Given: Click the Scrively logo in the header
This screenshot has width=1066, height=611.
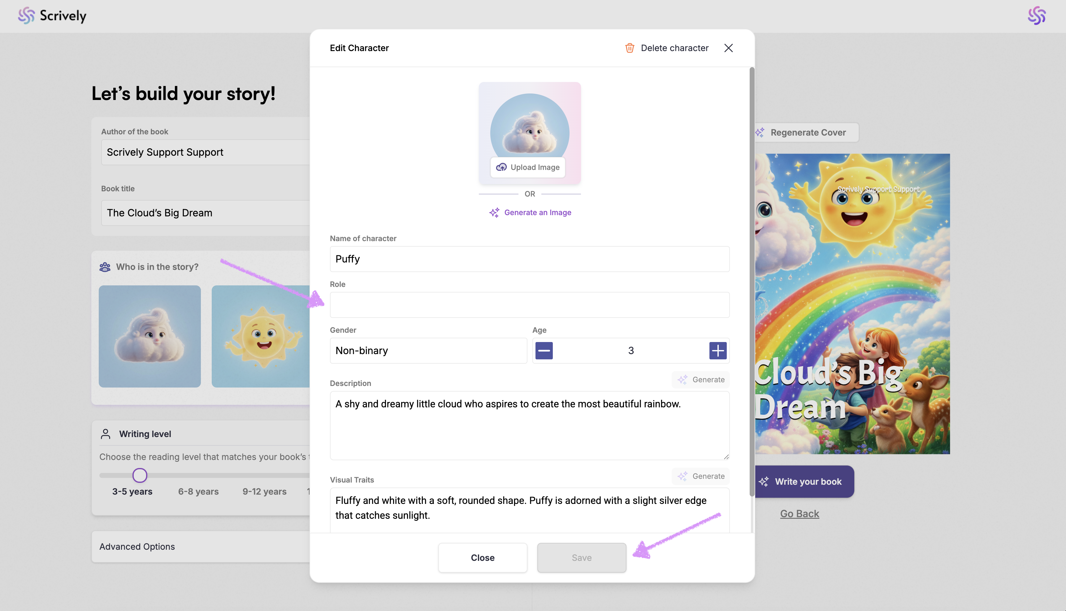Looking at the screenshot, I should click(52, 16).
